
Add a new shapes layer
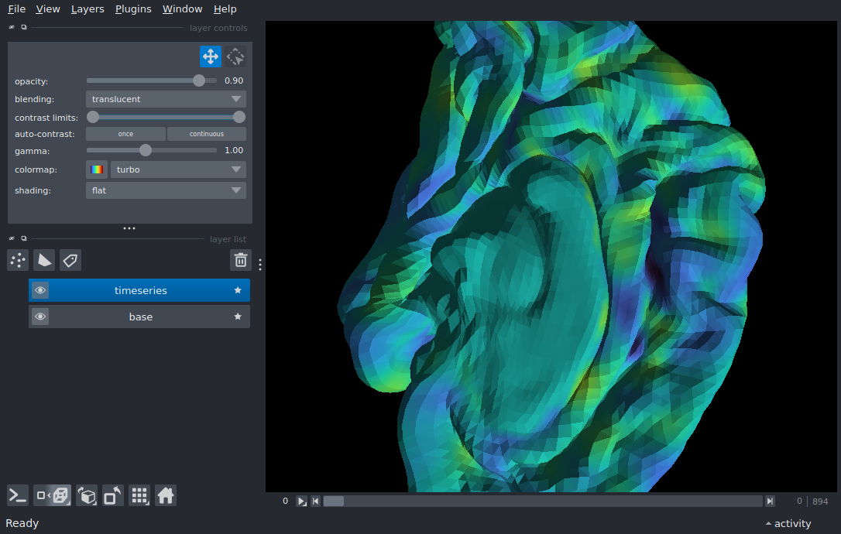[44, 260]
